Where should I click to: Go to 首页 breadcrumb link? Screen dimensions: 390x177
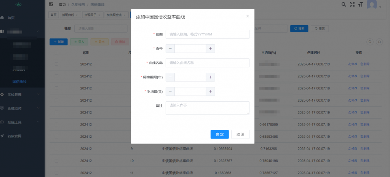point(62,5)
